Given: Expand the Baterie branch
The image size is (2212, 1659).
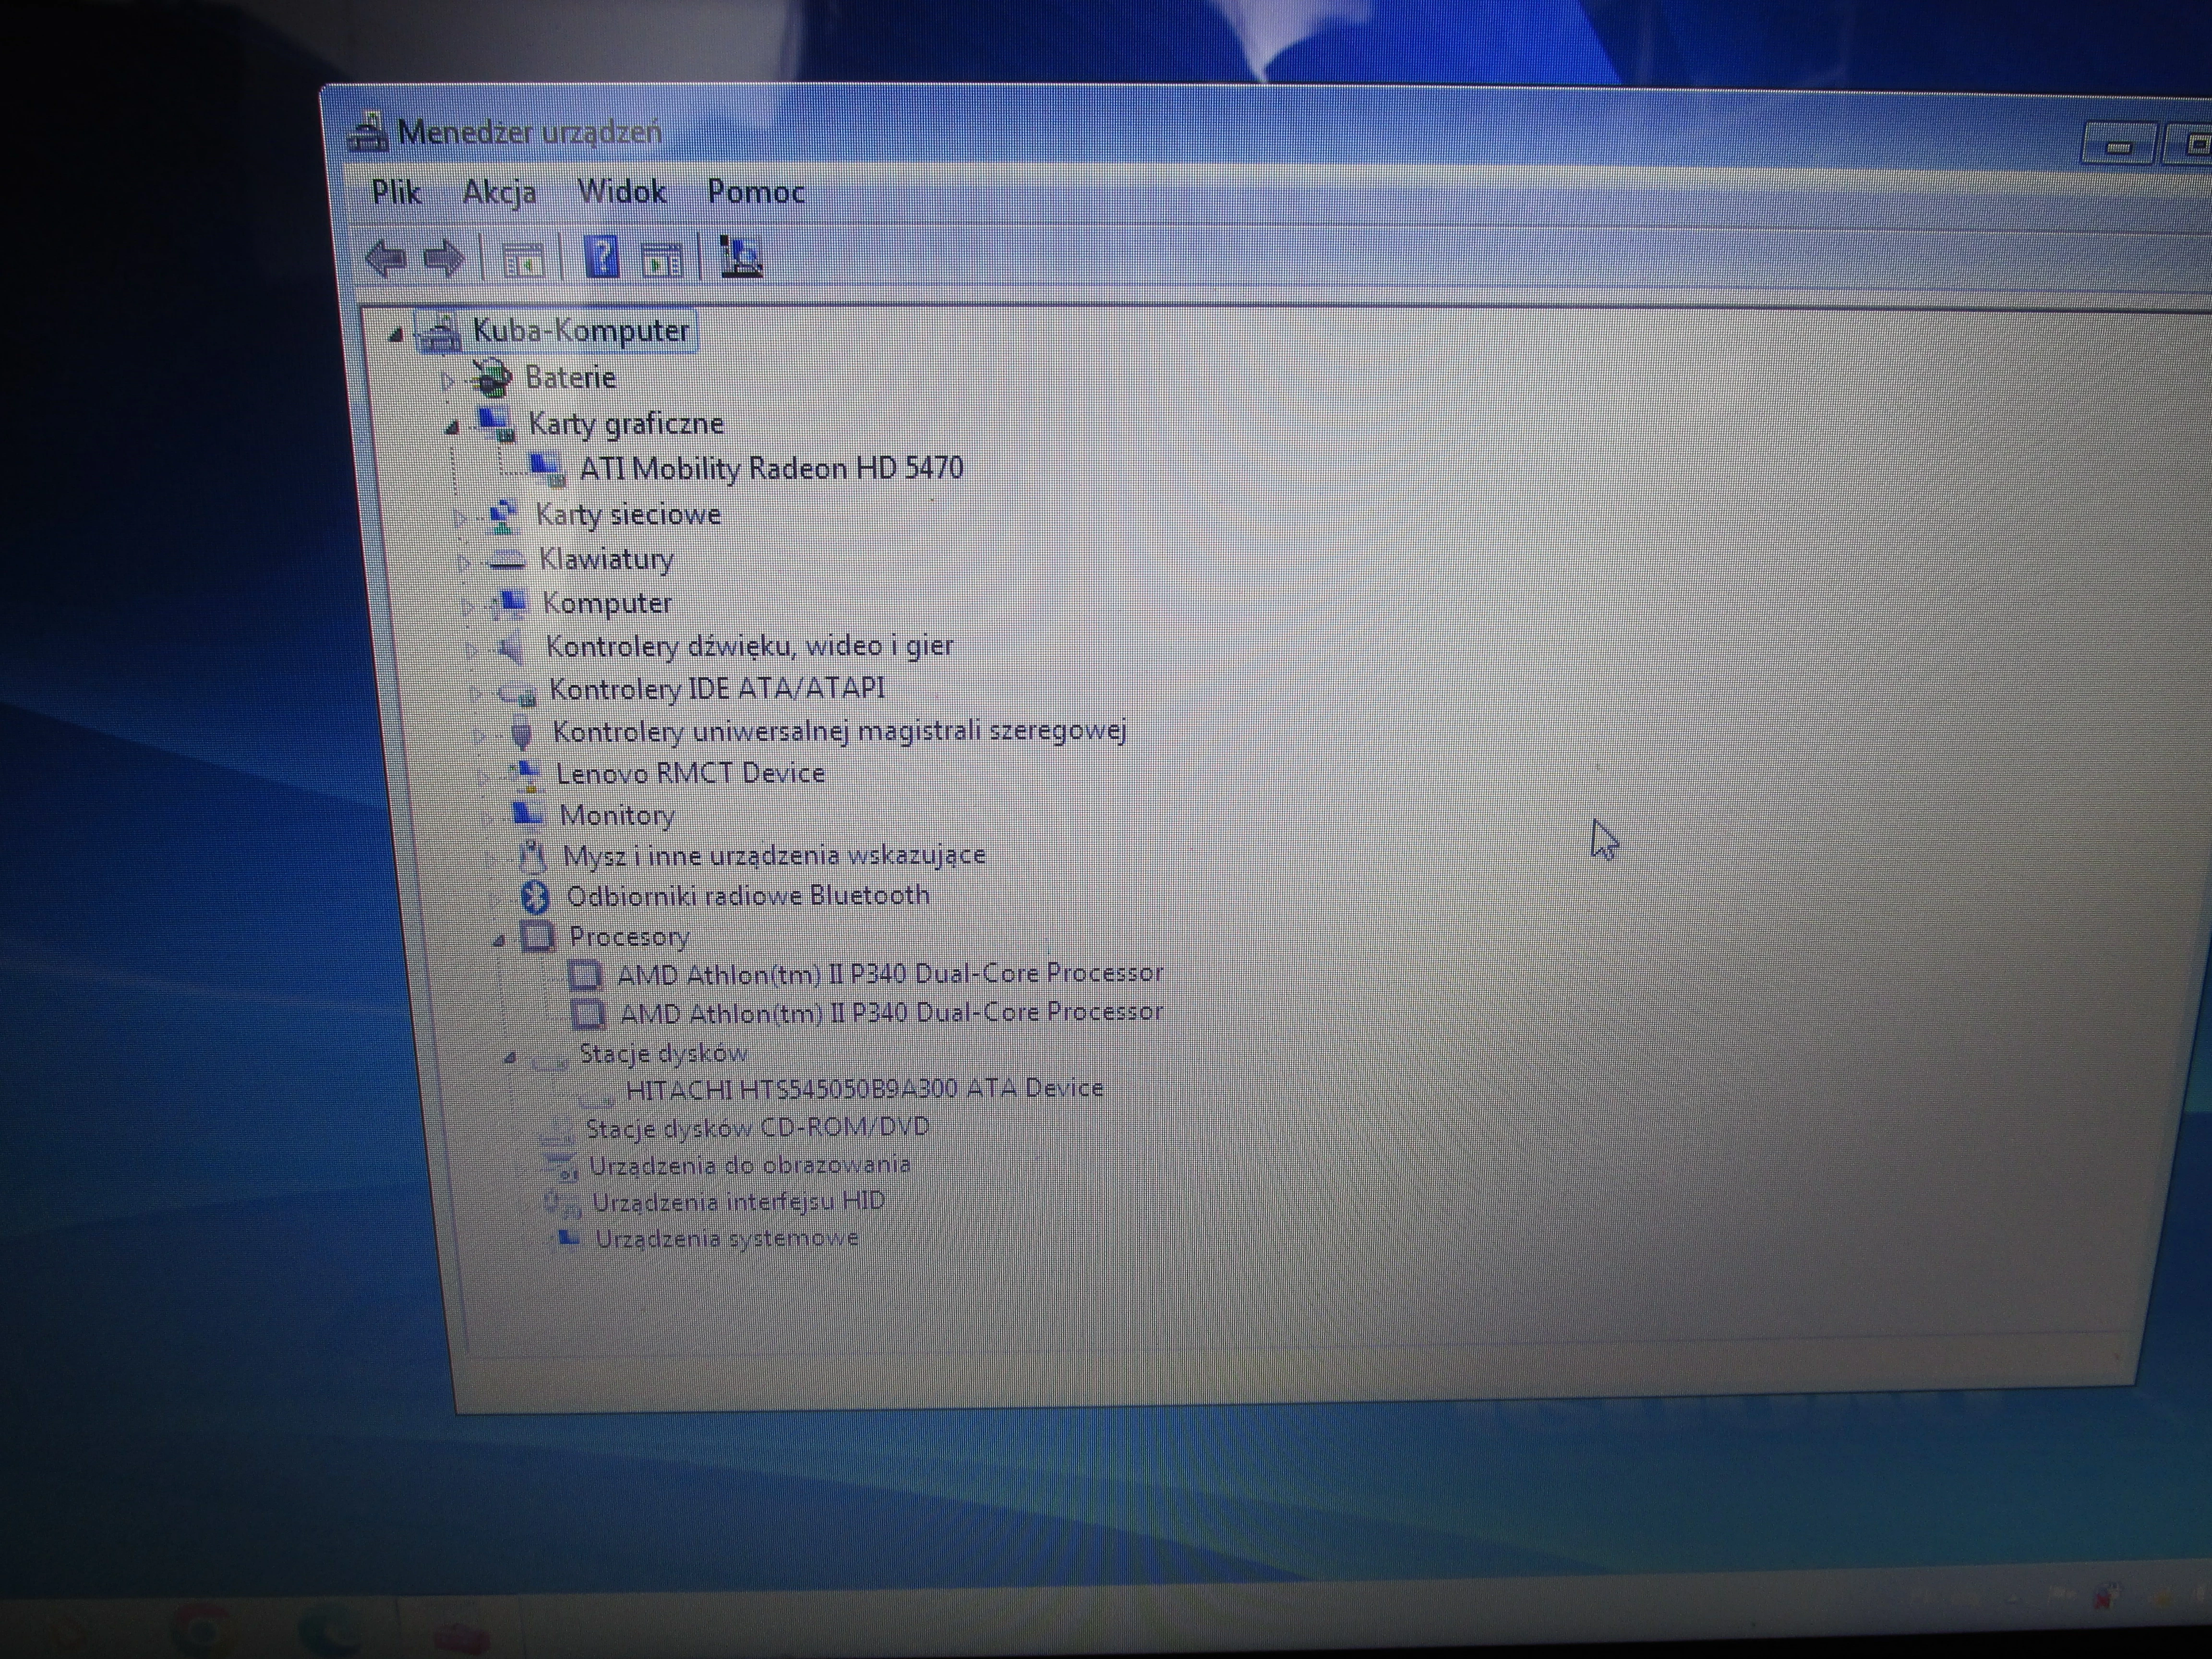Looking at the screenshot, I should 447,380.
